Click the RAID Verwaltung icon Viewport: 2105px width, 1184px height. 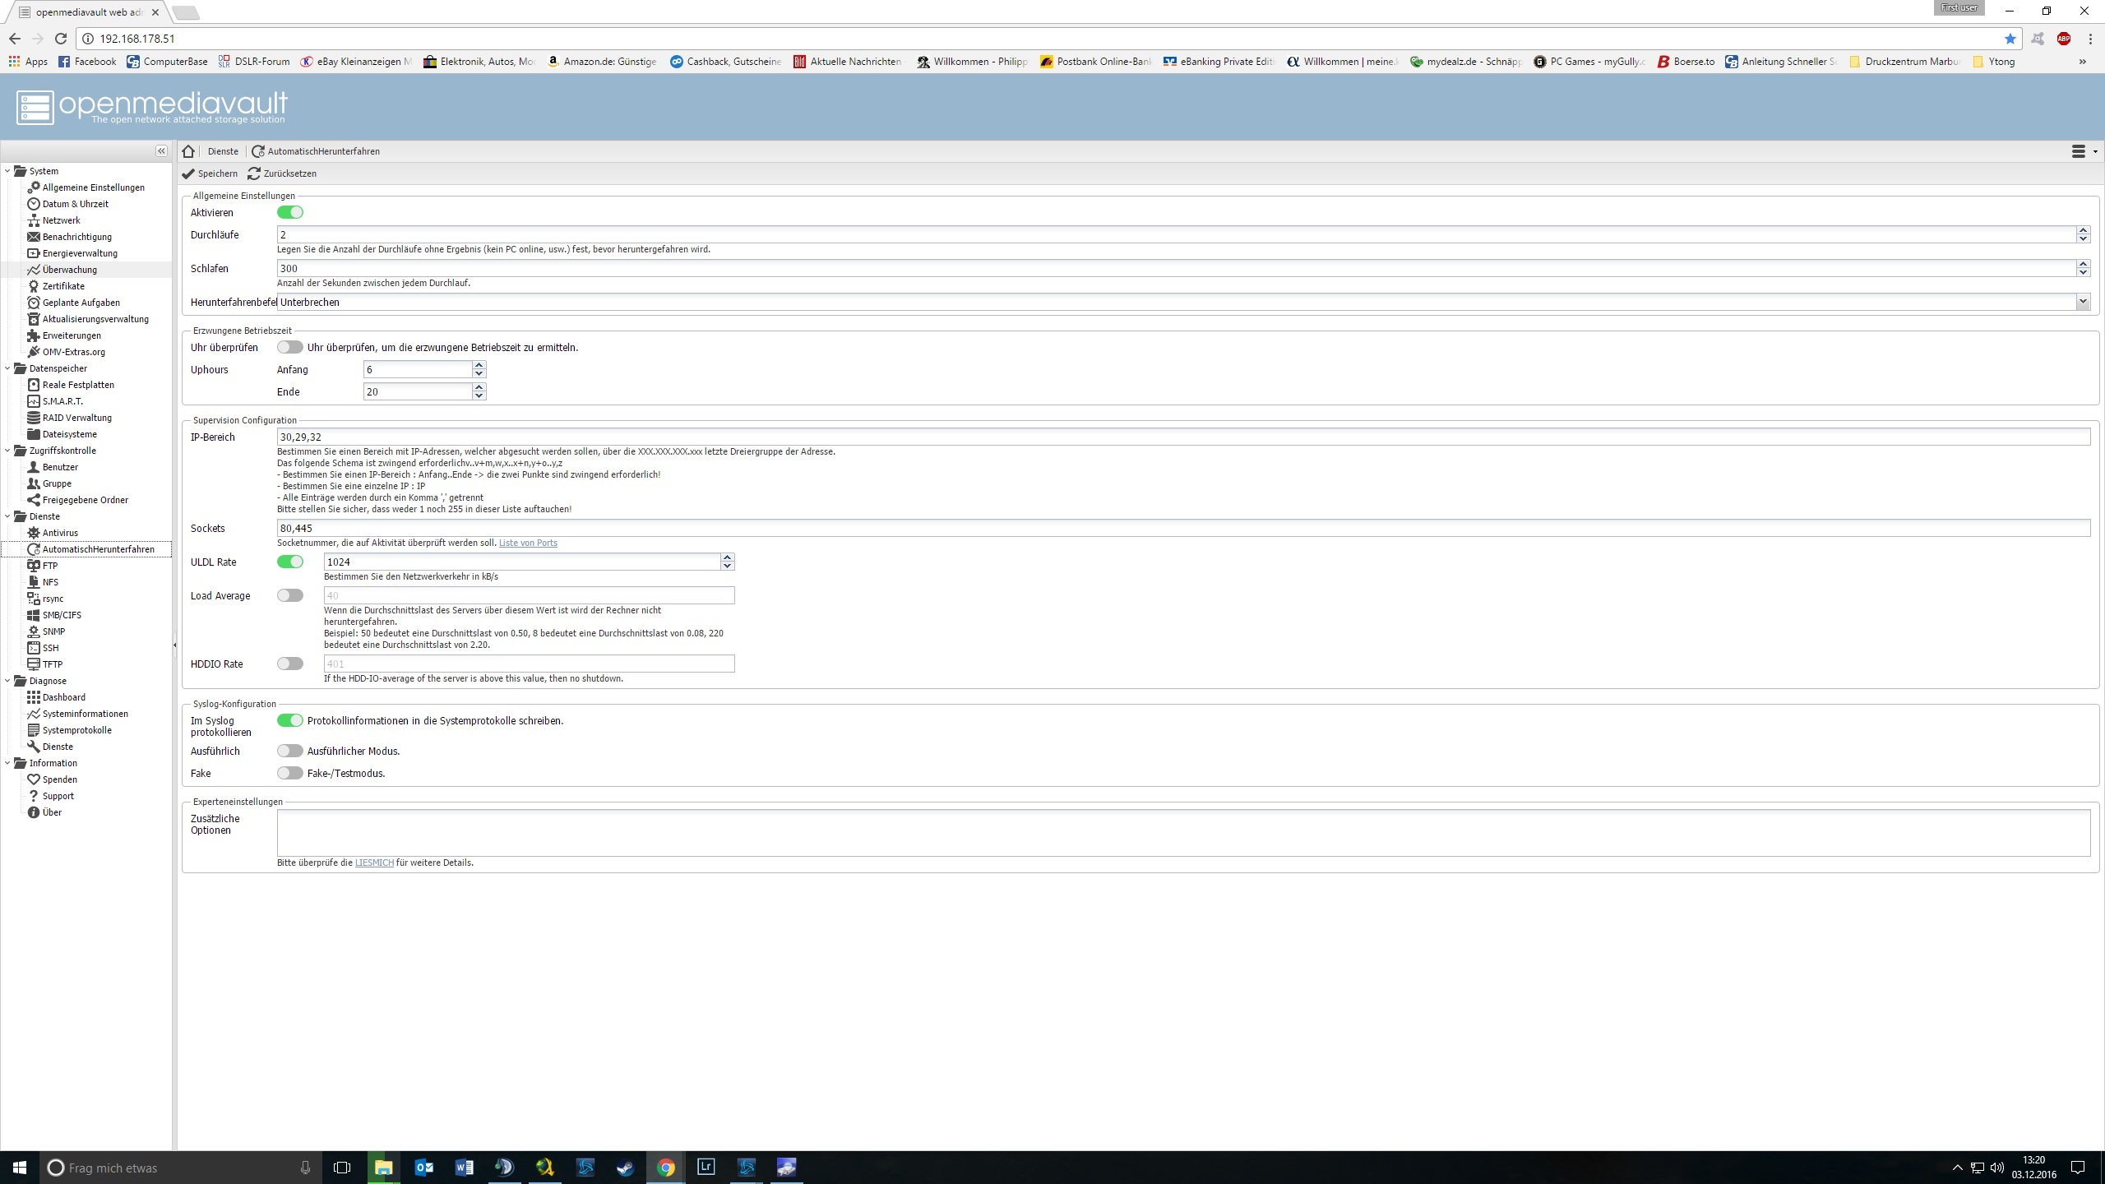tap(34, 418)
